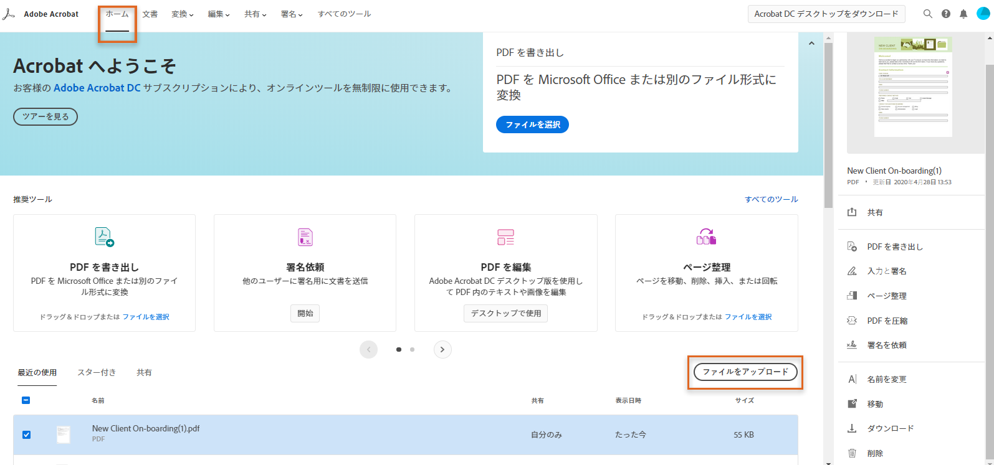Open the help question mark icon

pos(946,14)
